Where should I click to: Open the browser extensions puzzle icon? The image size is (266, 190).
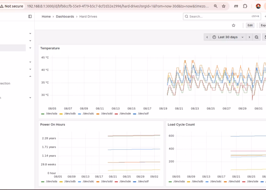click(x=245, y=6)
